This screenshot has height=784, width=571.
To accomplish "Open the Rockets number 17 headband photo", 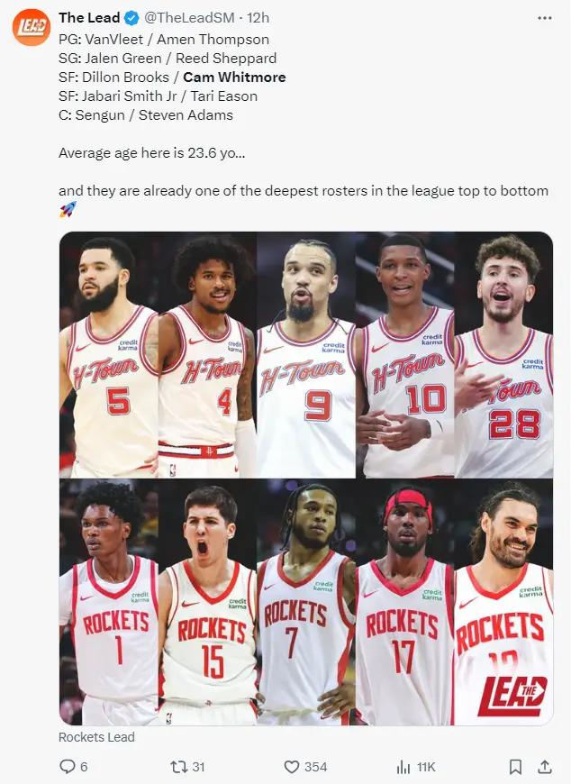I will [405, 602].
